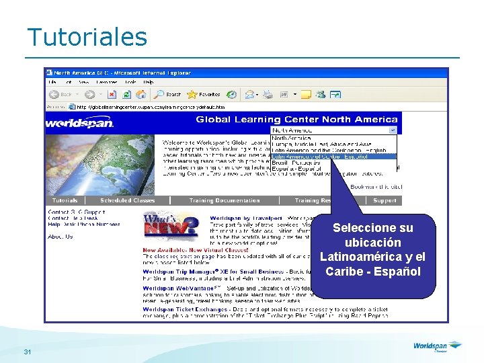Click the region dropdown arrow showing North America
This screenshot has width=484, height=363.
click(393, 130)
